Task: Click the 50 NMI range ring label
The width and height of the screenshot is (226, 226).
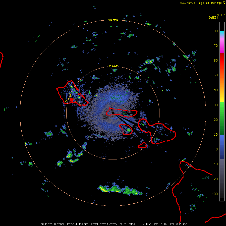Action: point(113,67)
